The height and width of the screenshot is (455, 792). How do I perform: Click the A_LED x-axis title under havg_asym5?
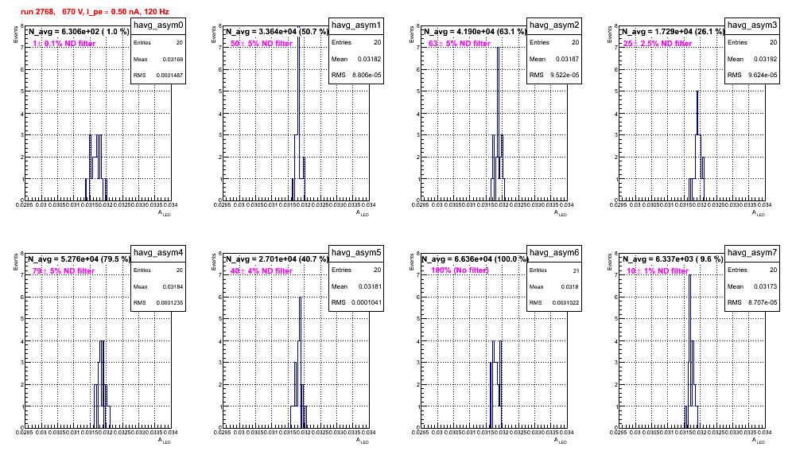pos(363,441)
